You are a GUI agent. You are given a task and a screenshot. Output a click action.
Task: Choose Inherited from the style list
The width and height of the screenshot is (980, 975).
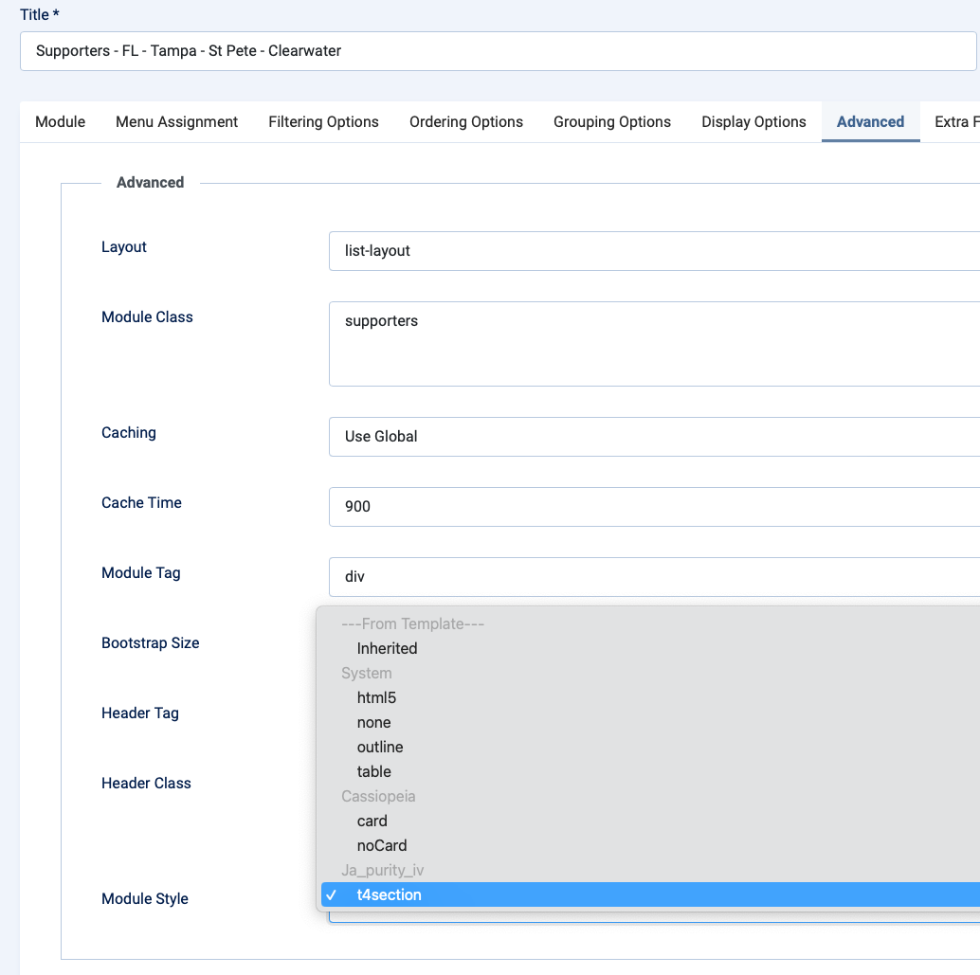click(387, 649)
